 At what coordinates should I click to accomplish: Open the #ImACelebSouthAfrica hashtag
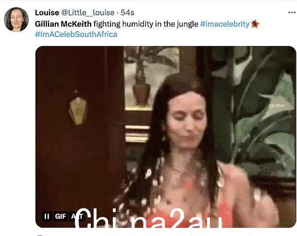[x=76, y=35]
